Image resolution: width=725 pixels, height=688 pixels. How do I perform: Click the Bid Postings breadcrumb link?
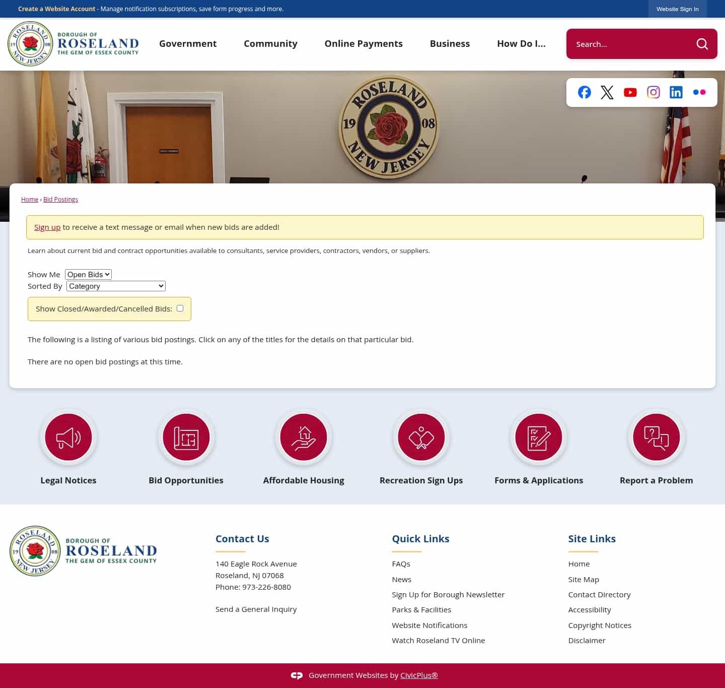click(60, 200)
